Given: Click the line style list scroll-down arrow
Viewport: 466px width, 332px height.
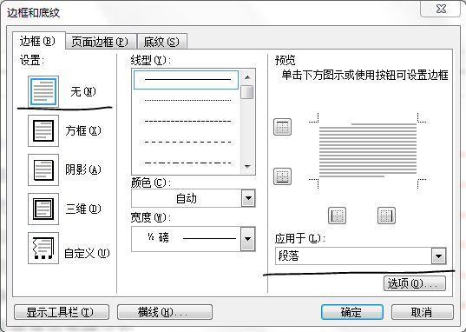Looking at the screenshot, I should tap(247, 167).
